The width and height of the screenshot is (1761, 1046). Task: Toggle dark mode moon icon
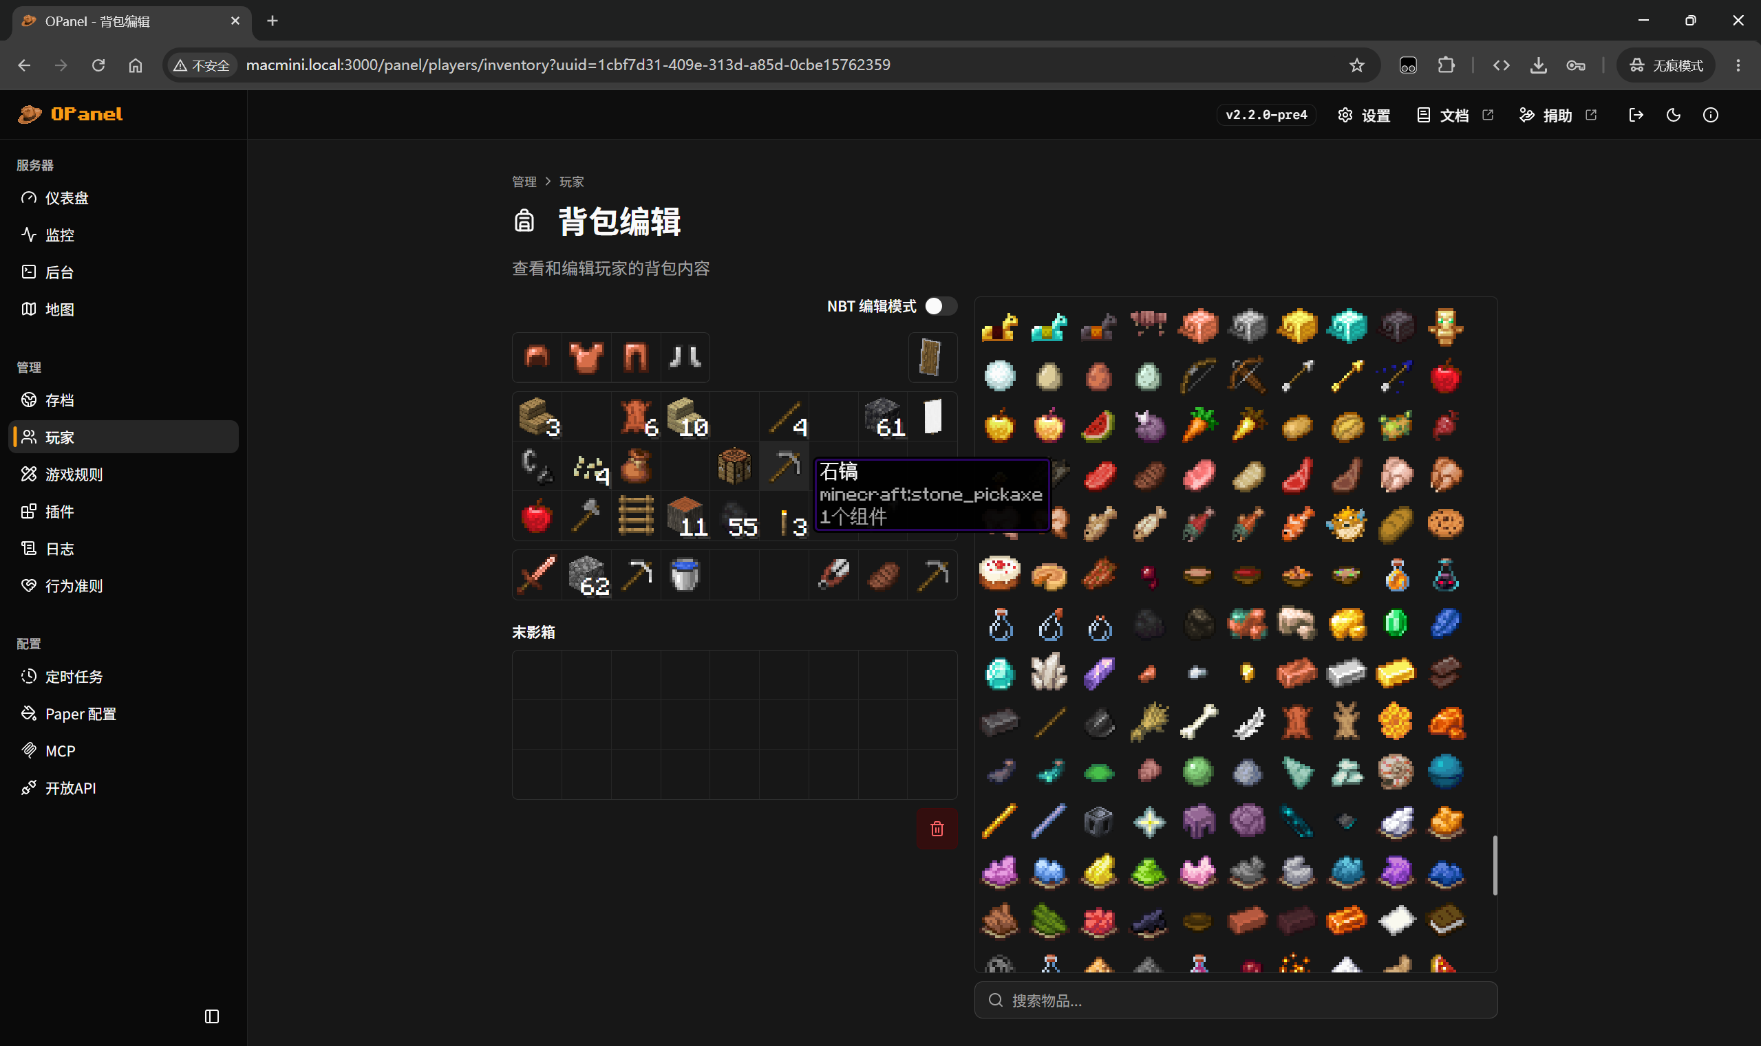[1674, 115]
